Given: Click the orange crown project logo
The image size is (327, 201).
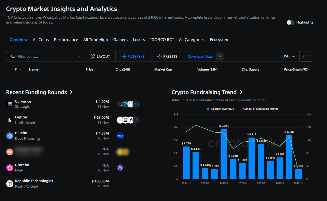Looking at the screenshot, I should 10,152.
